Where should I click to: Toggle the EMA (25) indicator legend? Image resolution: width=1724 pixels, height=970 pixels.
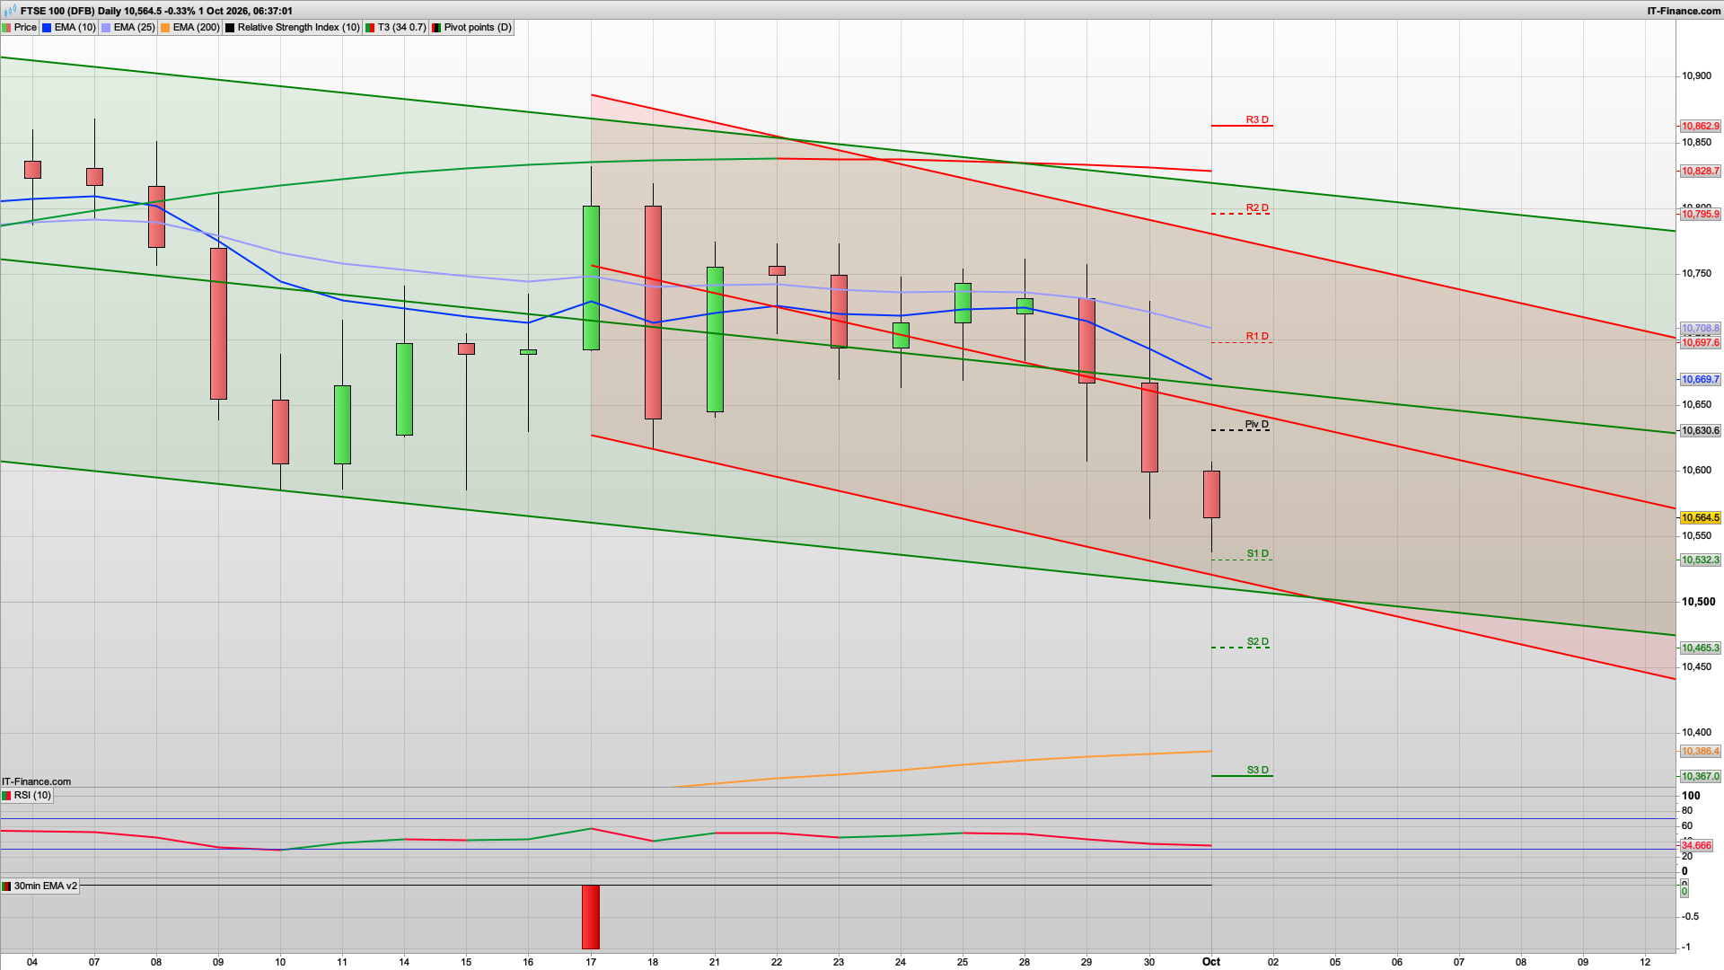click(x=128, y=28)
